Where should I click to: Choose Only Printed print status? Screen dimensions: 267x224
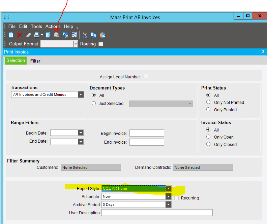click(x=208, y=109)
